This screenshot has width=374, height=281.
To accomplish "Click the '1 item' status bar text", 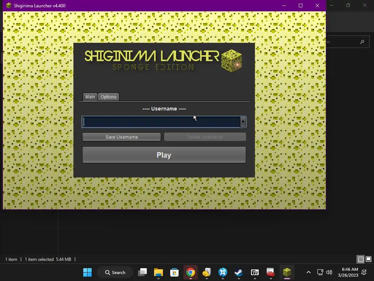I will pos(11,259).
